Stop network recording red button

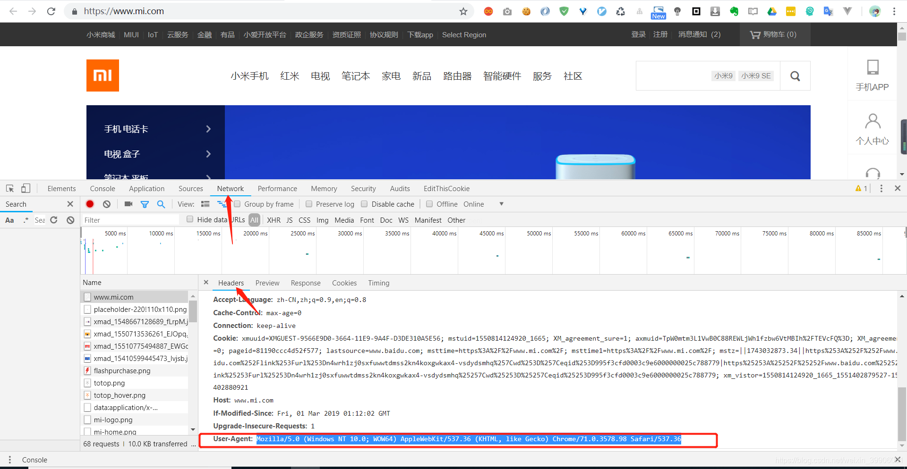click(90, 204)
